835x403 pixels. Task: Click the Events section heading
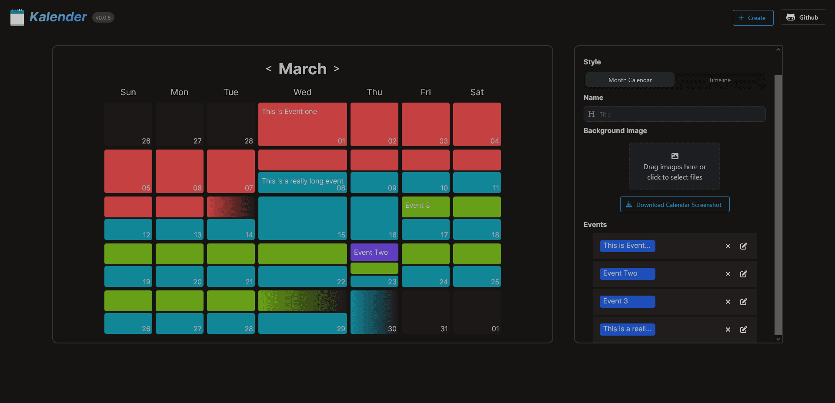(595, 224)
